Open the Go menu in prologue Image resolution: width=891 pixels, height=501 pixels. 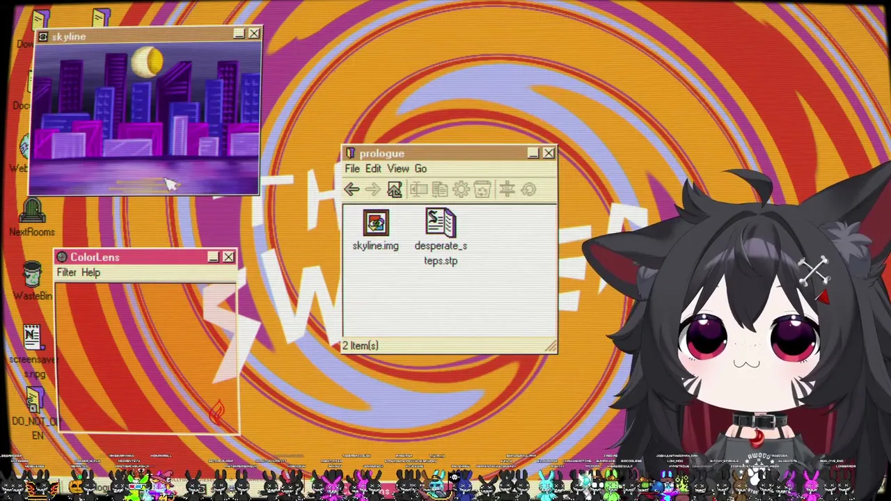coord(420,168)
